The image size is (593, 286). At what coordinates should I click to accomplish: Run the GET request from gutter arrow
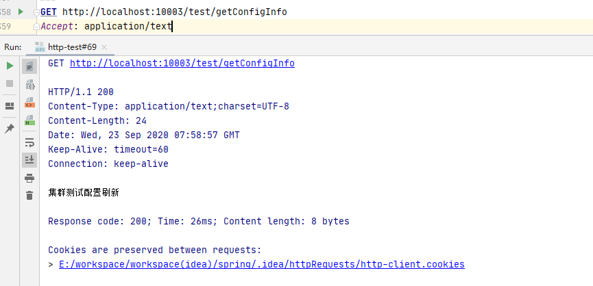21,12
